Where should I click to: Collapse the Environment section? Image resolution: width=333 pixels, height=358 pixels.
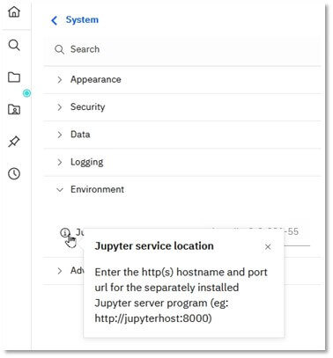[182, 189]
